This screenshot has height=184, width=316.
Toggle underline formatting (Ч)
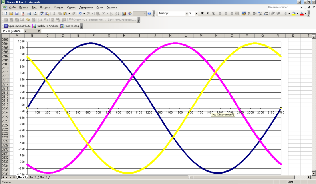213,14
